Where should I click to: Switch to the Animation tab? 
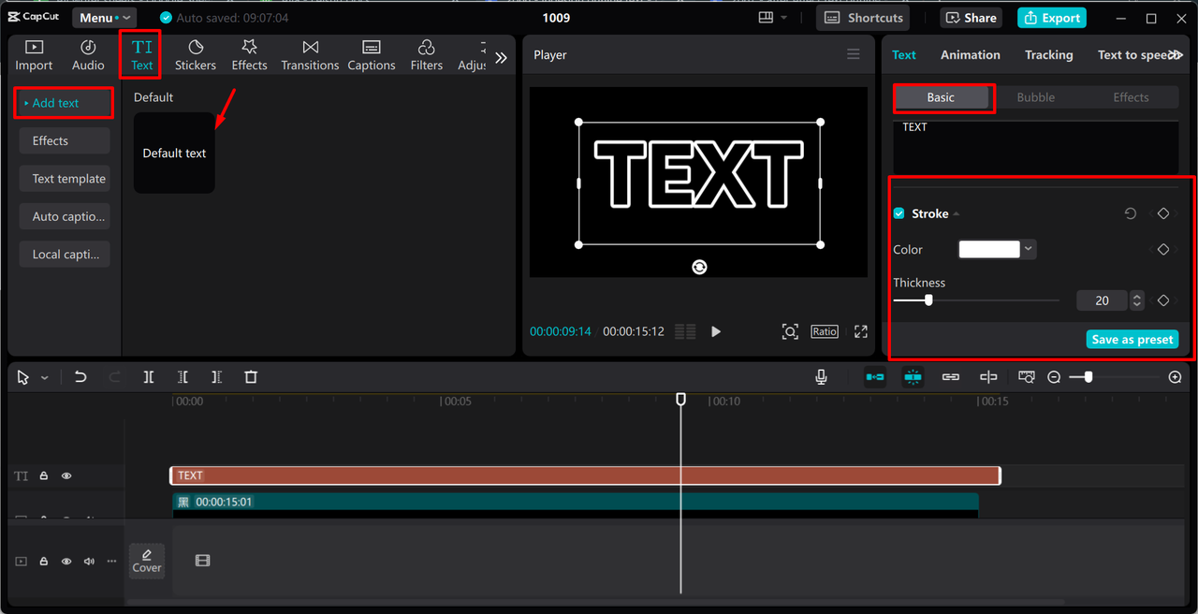[x=970, y=55]
